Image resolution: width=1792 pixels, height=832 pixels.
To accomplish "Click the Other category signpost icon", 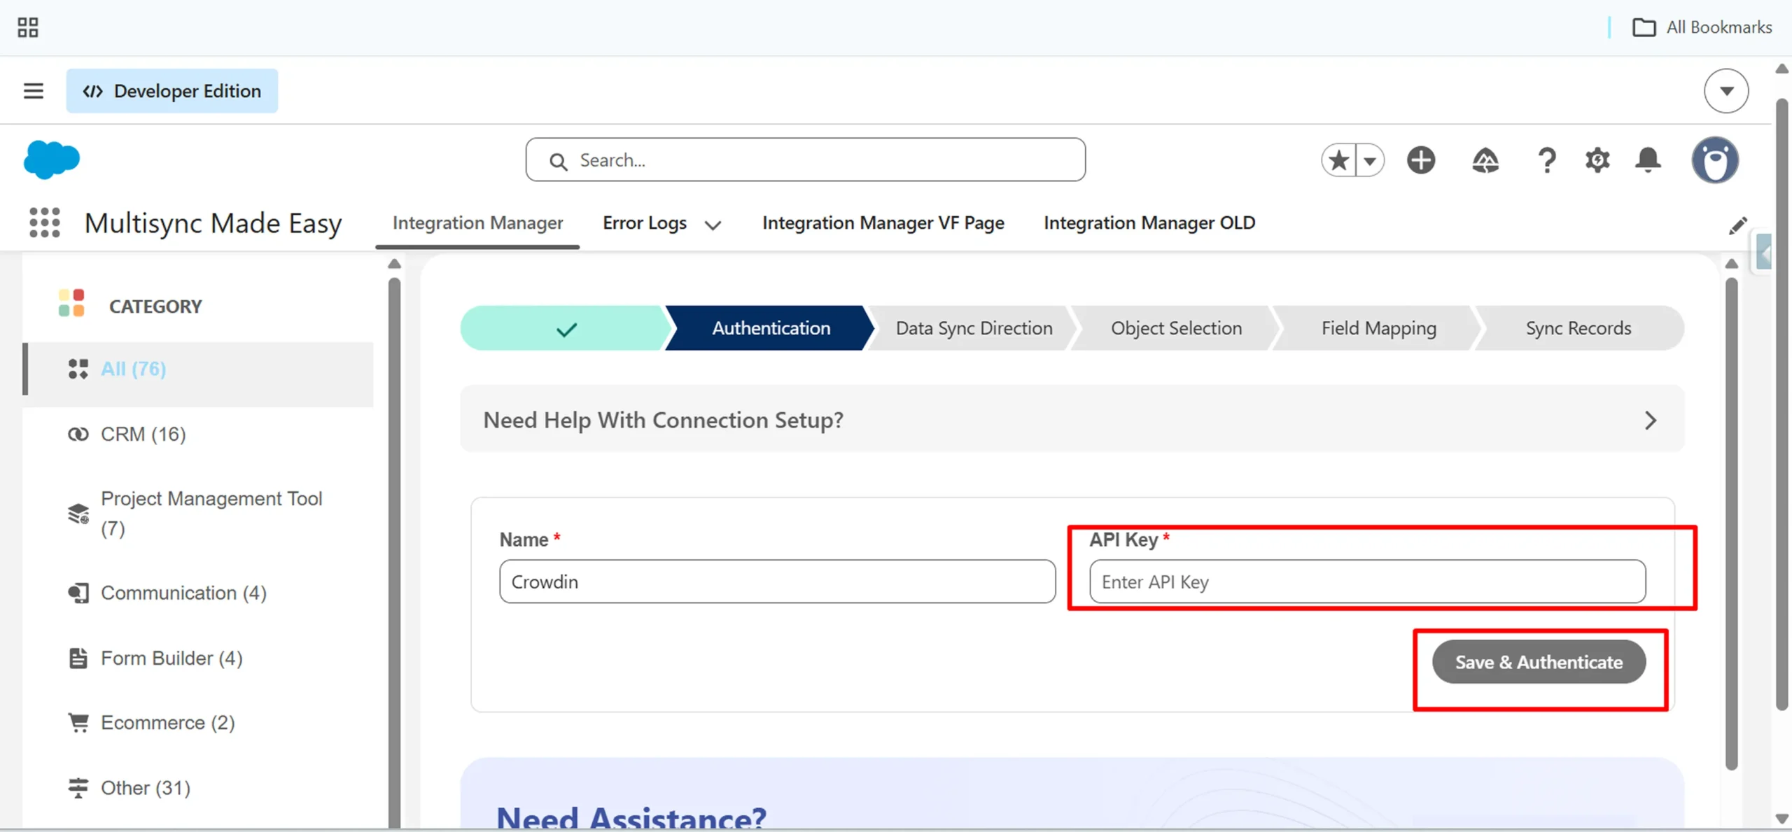I will point(78,788).
